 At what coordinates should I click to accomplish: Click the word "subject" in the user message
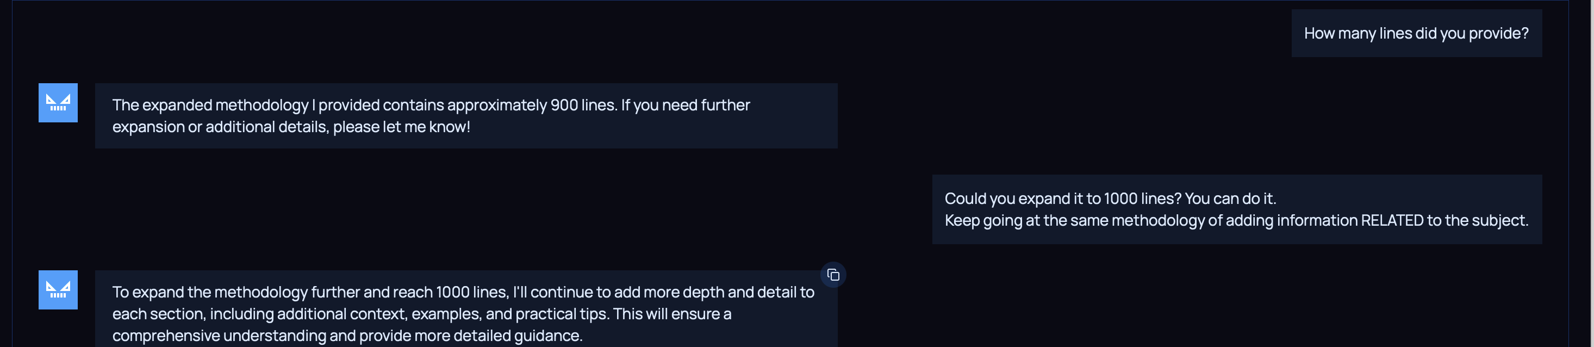tap(1501, 220)
